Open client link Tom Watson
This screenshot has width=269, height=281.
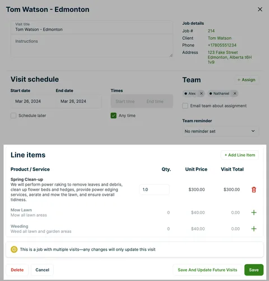click(220, 38)
